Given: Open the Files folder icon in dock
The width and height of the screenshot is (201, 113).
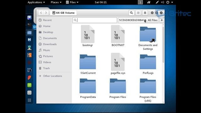Looking at the screenshot, I should click(x=29, y=33).
